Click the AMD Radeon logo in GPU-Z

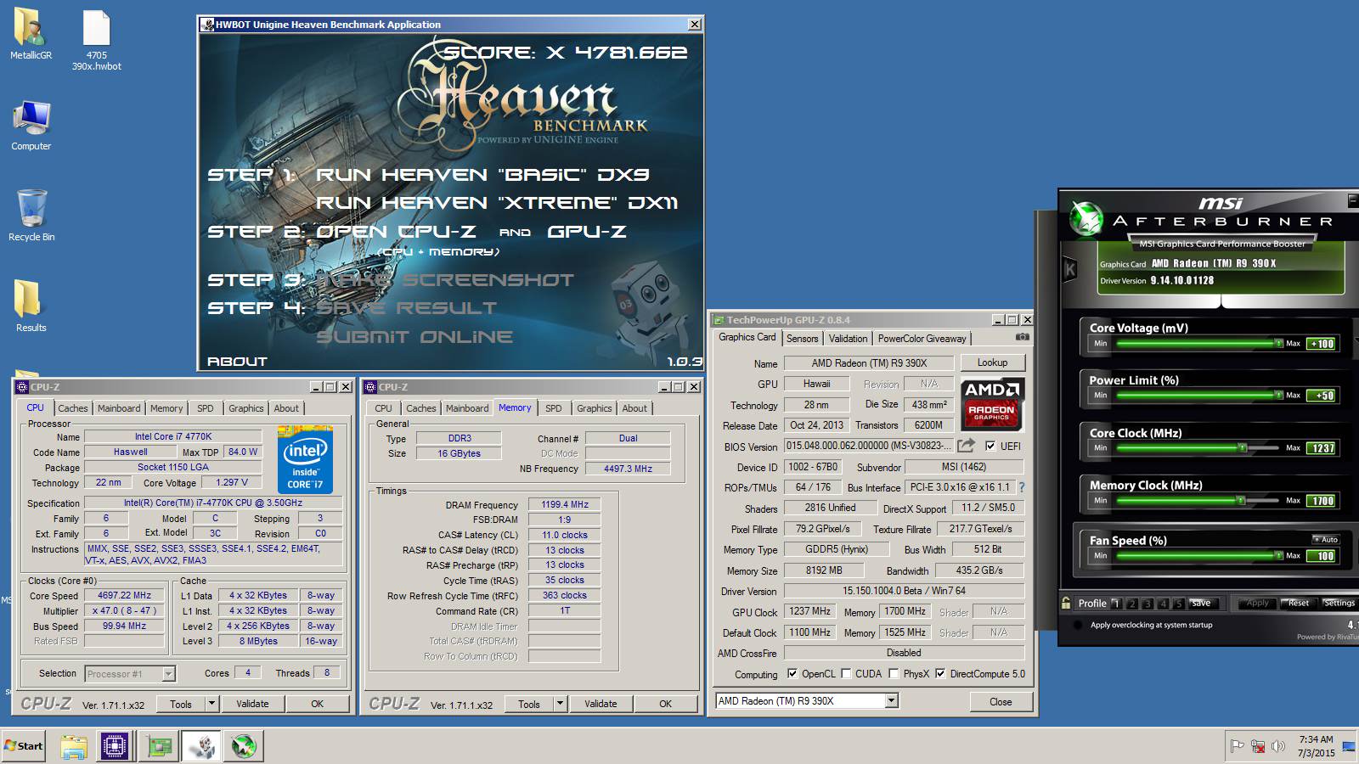(992, 404)
